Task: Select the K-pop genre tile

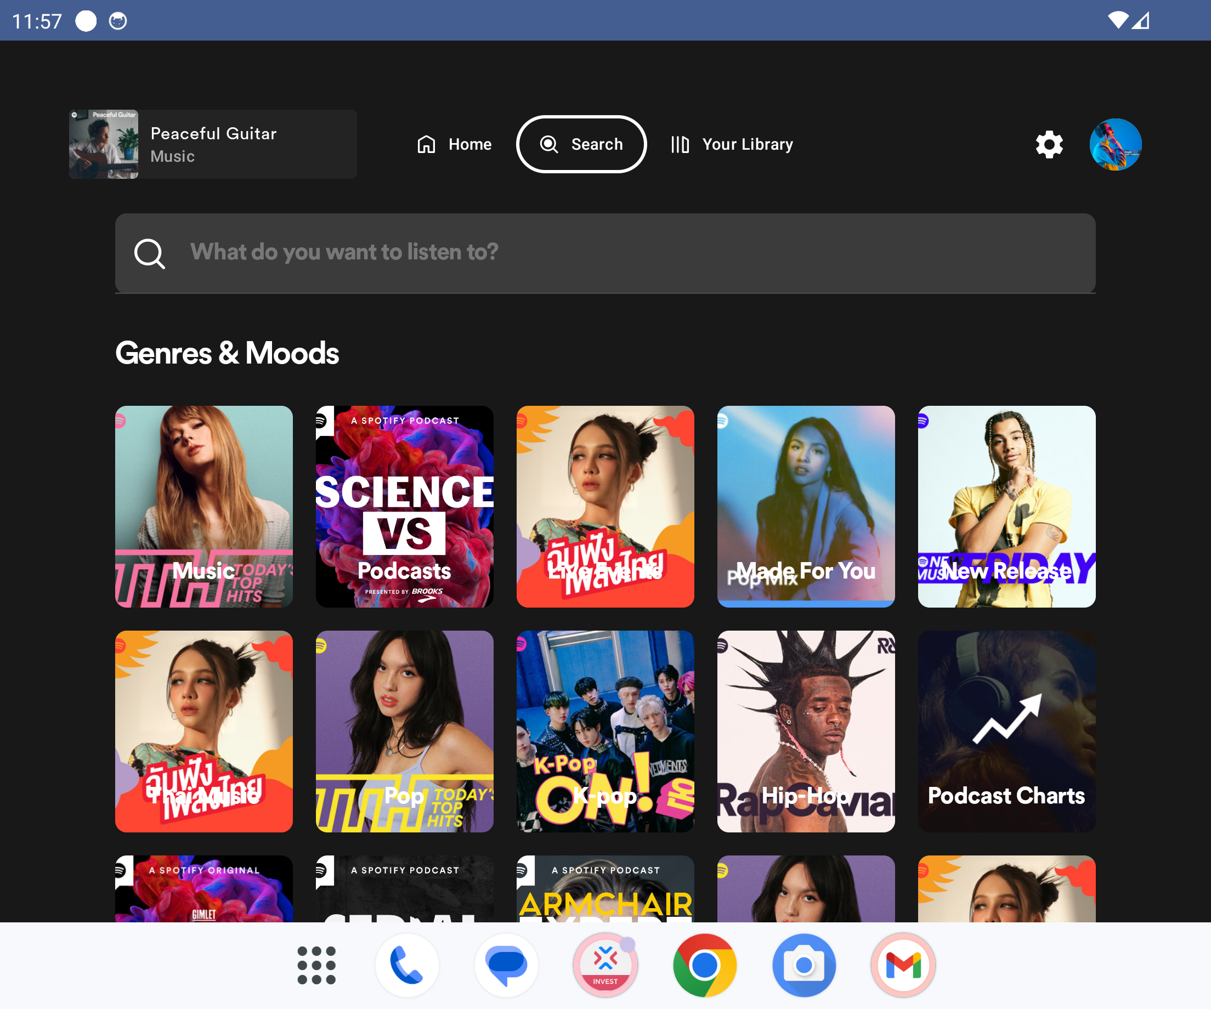Action: 605,730
